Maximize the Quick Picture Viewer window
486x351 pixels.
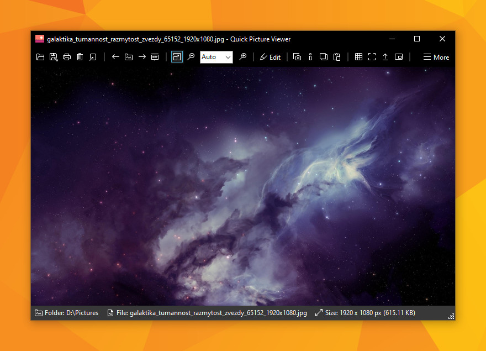[x=417, y=39]
